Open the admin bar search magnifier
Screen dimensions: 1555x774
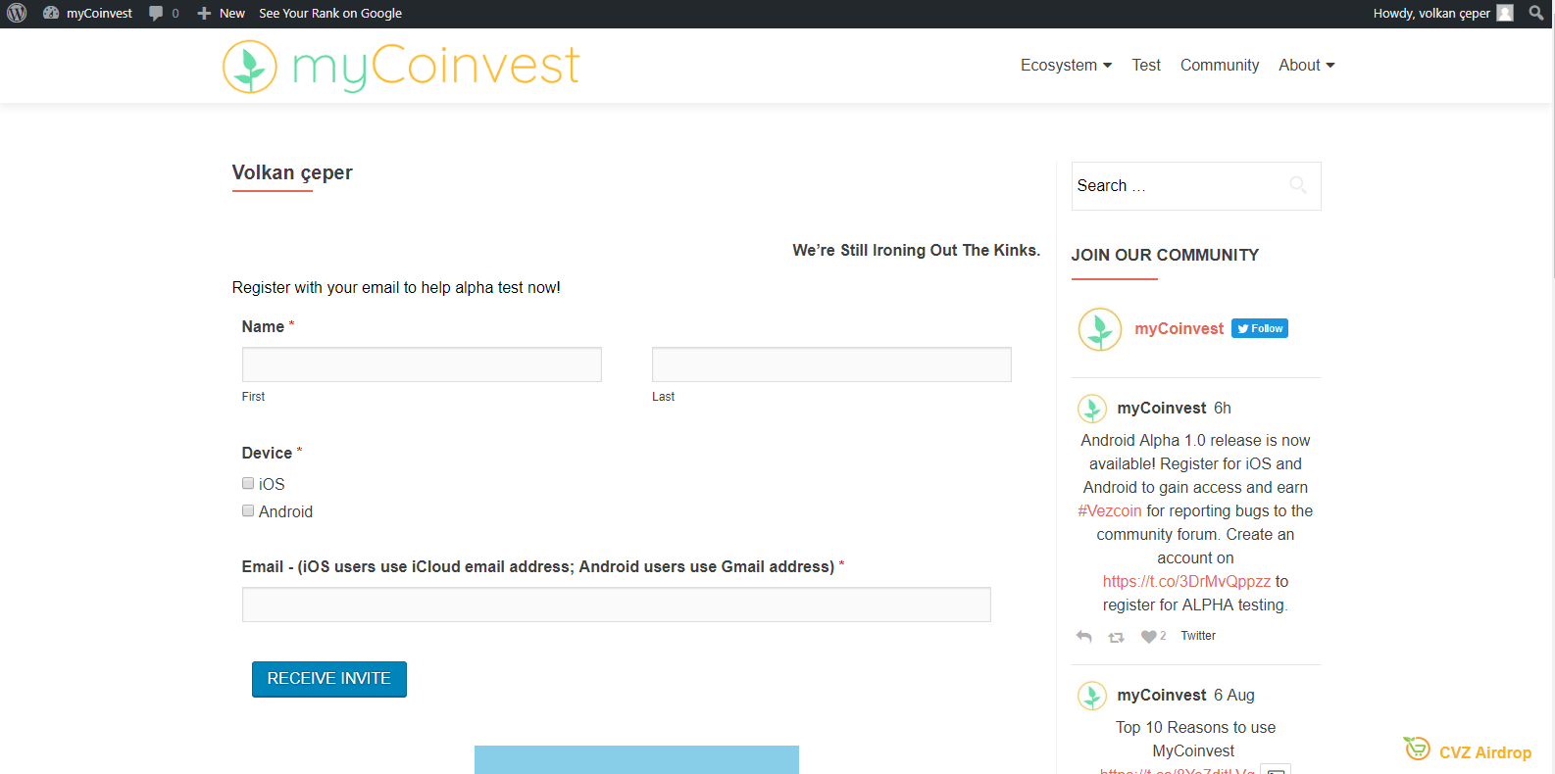[x=1536, y=13]
